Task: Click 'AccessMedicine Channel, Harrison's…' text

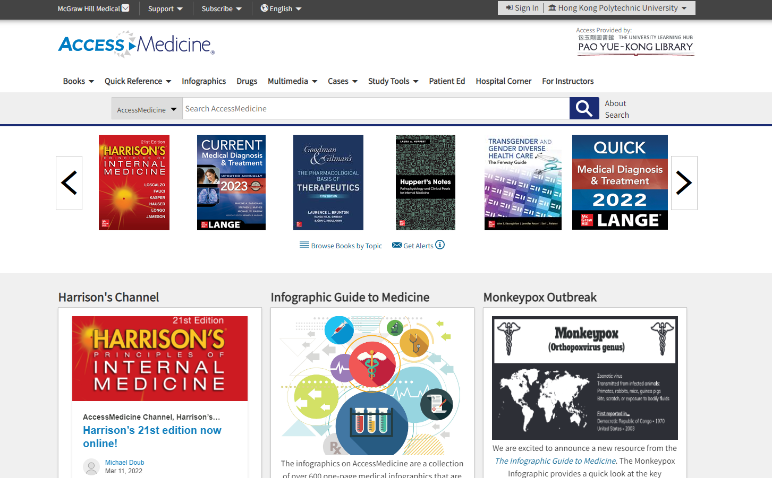Action: point(151,417)
